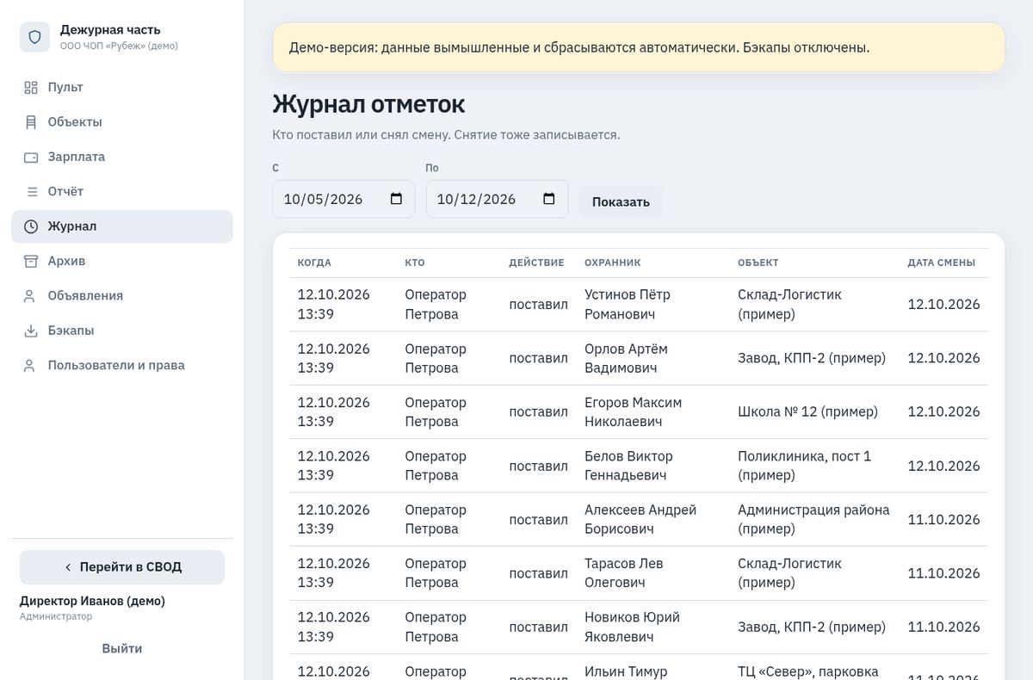Click shift date in Егоров row
The width and height of the screenshot is (1033, 680).
coord(943,411)
